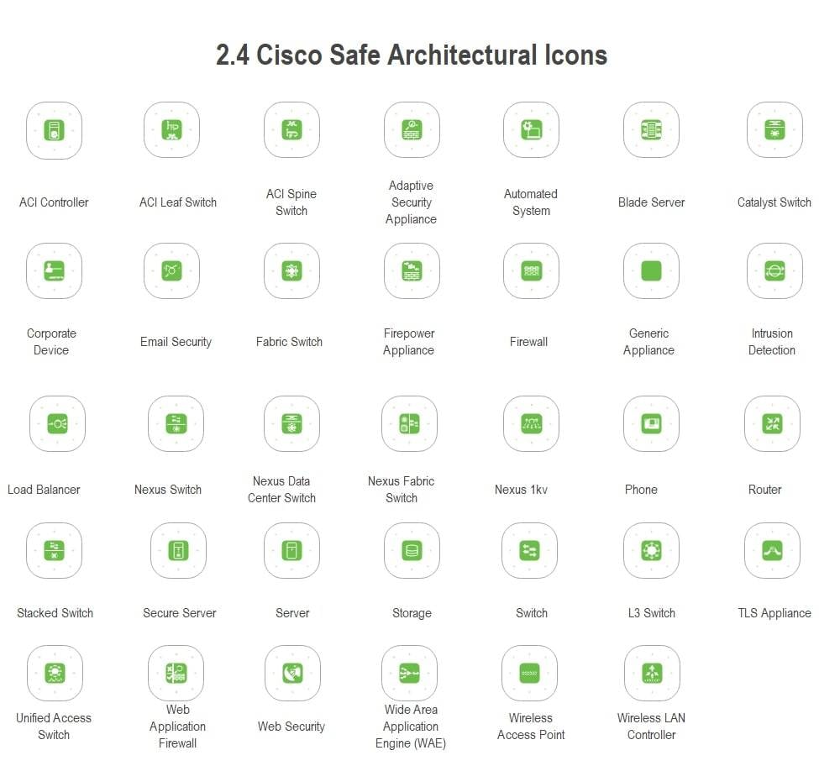The width and height of the screenshot is (819, 766).
Task: Select the Wireless Access Point icon
Action: point(530,673)
